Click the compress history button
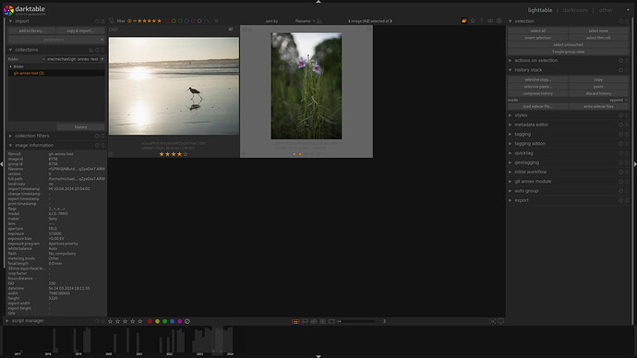Viewport: 637px width, 358px height. (x=538, y=93)
